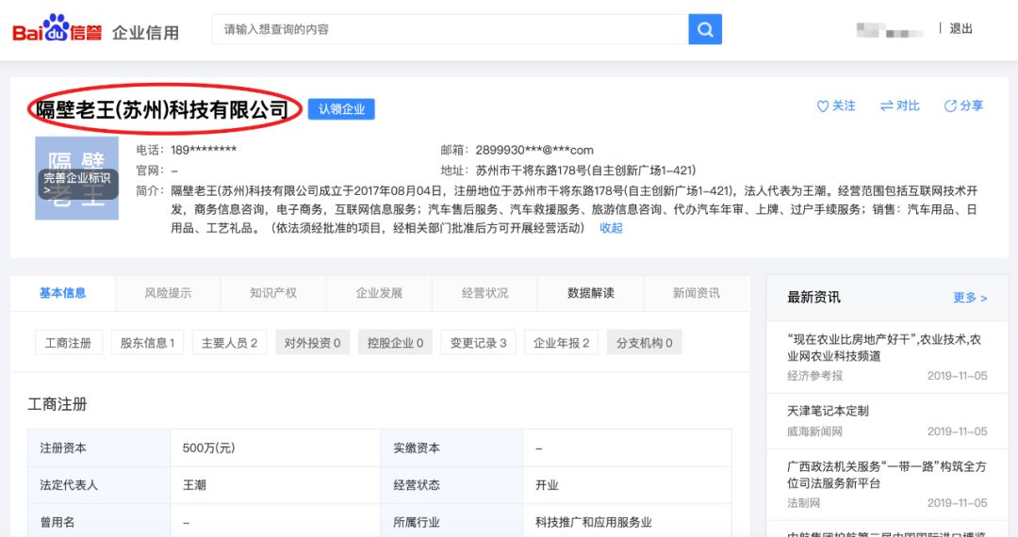
Task: Open 更多 latest news link
Action: point(970,298)
